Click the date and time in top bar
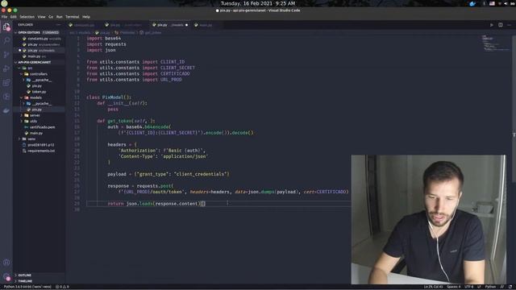The height and width of the screenshot is (290, 516). (x=258, y=3)
